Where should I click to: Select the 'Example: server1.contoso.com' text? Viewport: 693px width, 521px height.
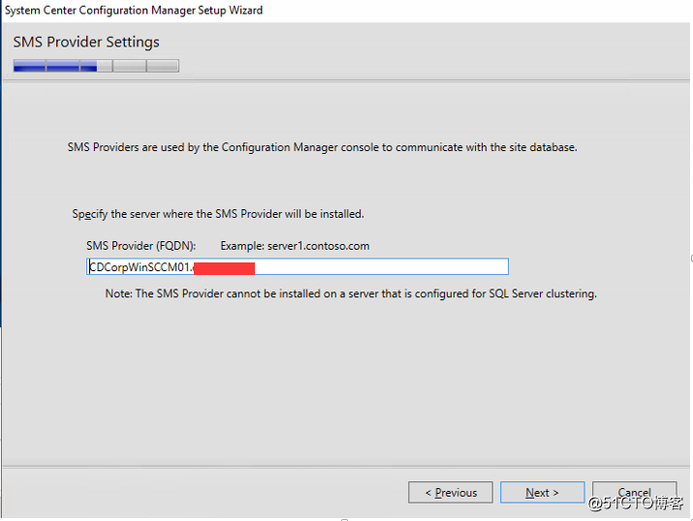295,246
